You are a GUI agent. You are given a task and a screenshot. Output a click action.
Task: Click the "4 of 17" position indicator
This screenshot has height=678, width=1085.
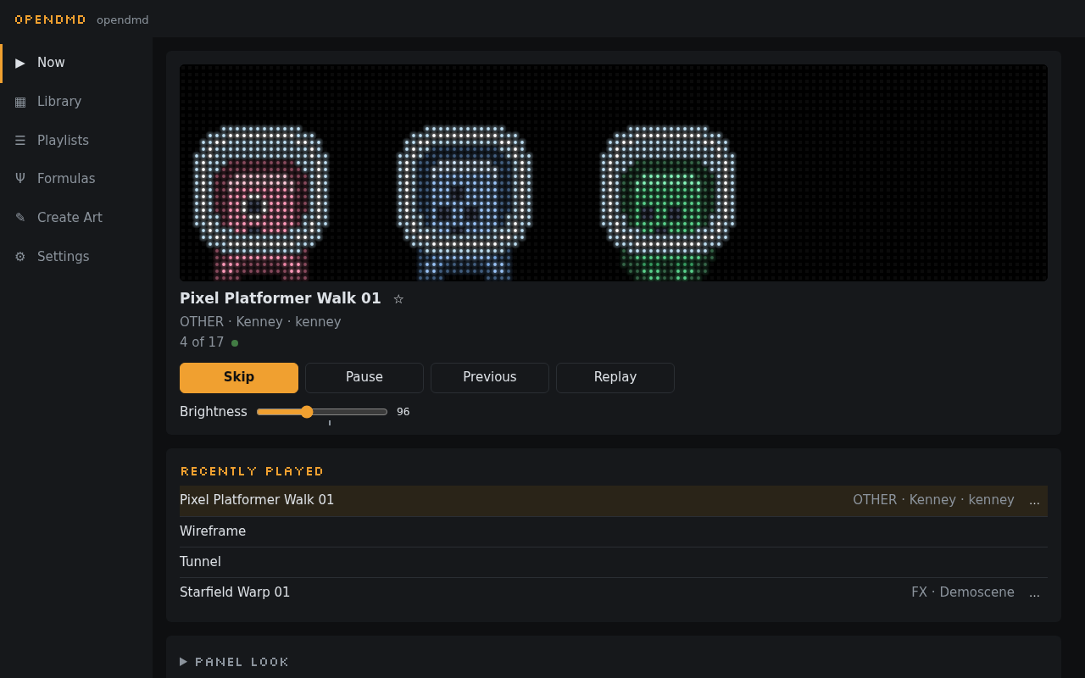pos(202,342)
